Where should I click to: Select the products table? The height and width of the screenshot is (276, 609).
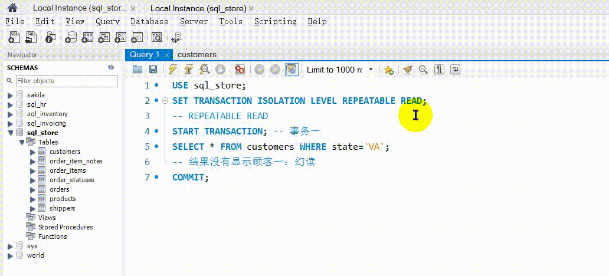pos(63,199)
